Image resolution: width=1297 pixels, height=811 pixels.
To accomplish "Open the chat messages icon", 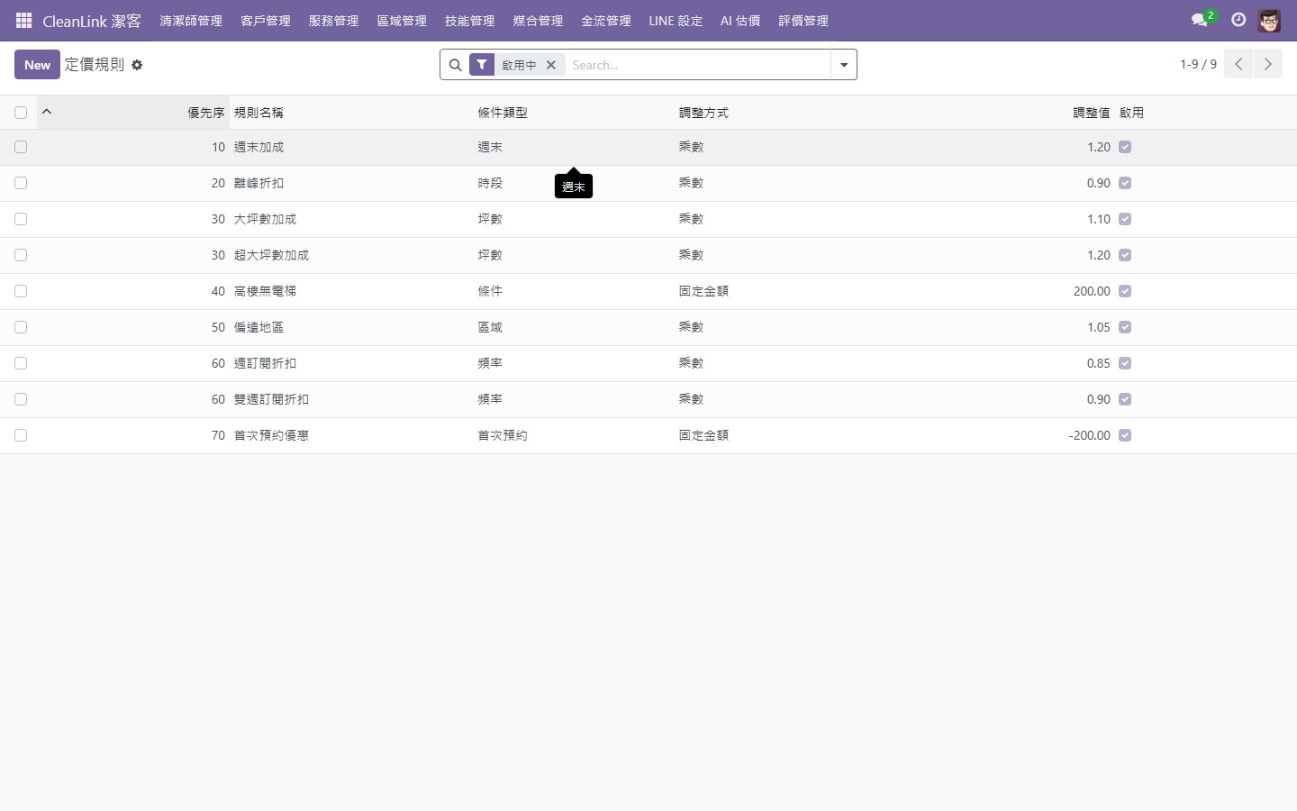I will pos(1200,20).
